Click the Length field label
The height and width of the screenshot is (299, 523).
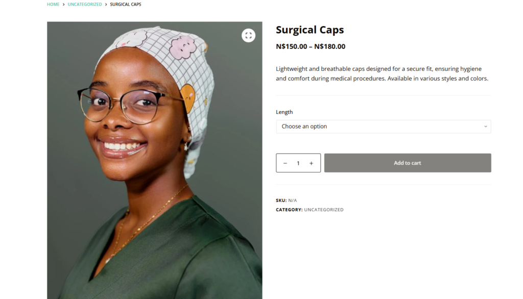click(x=284, y=112)
